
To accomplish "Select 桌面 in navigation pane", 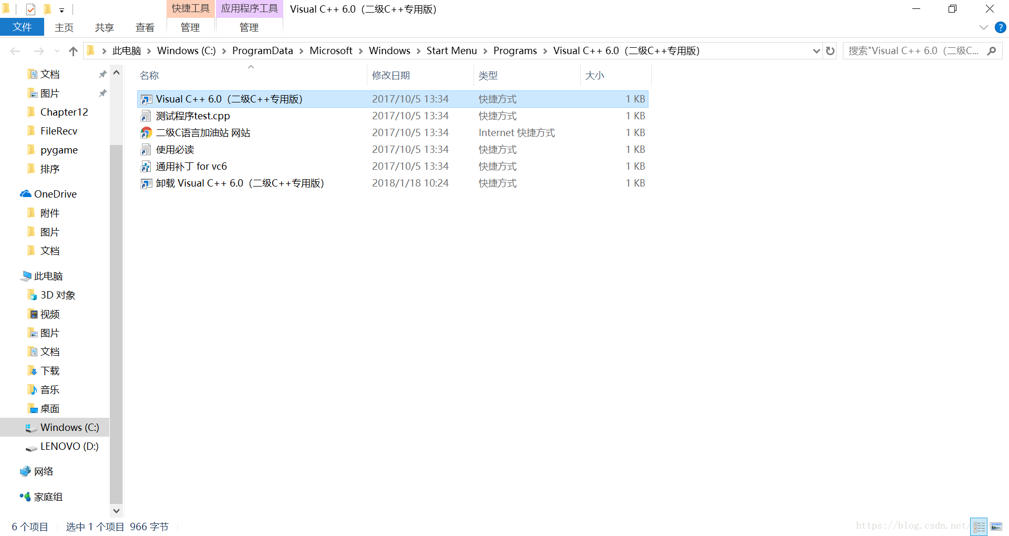I will click(50, 409).
